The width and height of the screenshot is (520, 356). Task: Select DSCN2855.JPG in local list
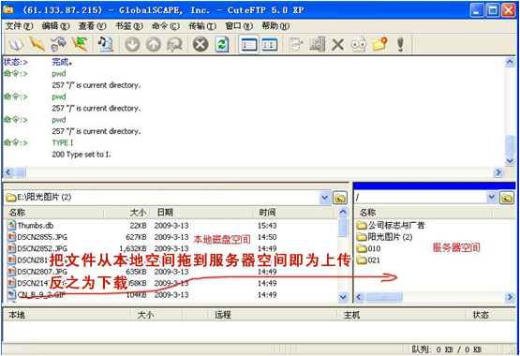coord(42,237)
